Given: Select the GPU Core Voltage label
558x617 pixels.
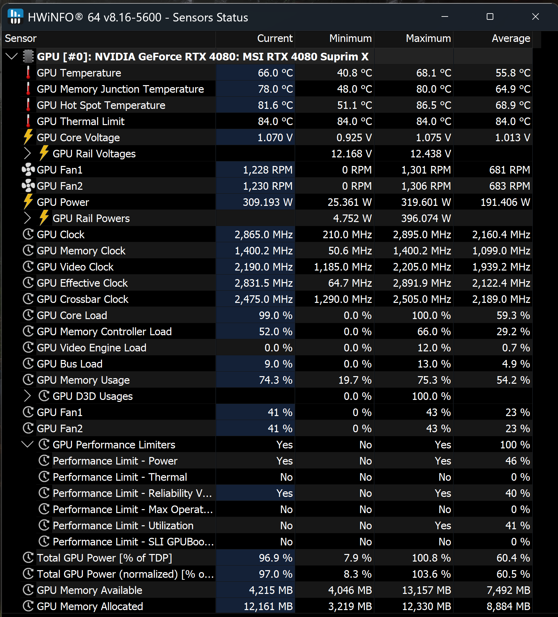Looking at the screenshot, I should 78,138.
